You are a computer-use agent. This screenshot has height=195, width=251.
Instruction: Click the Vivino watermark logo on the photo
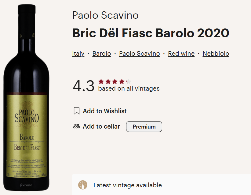point(27,185)
